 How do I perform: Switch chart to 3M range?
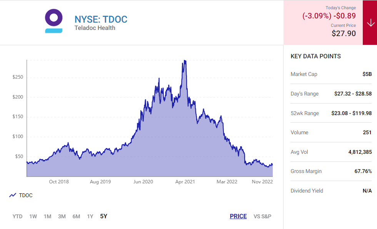tap(62, 216)
